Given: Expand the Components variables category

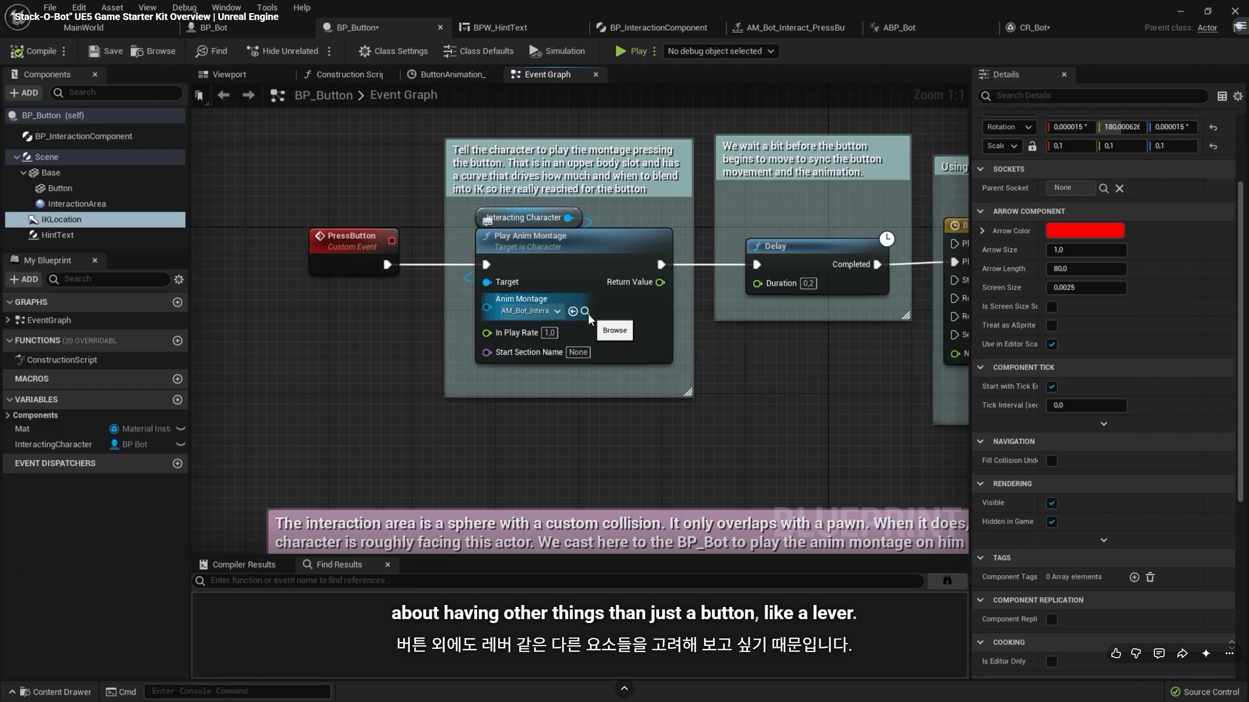Looking at the screenshot, I should pos(8,415).
